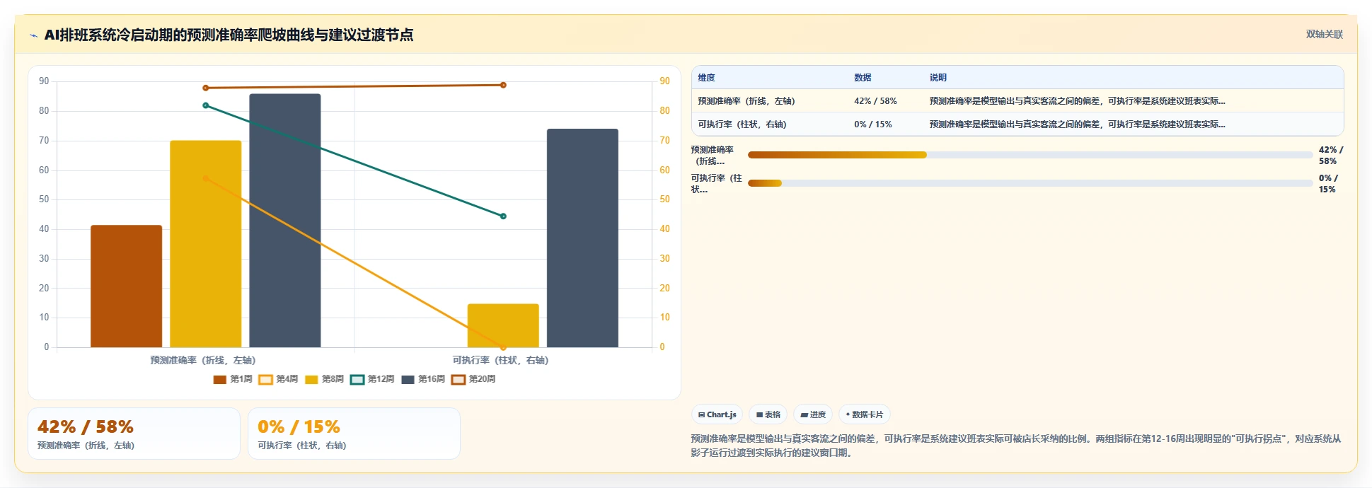
Task: Select the 表格 tag chip
Action: pos(768,414)
